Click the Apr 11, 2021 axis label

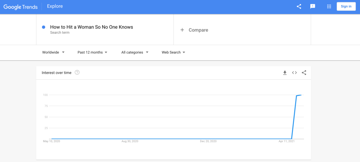[287, 141]
